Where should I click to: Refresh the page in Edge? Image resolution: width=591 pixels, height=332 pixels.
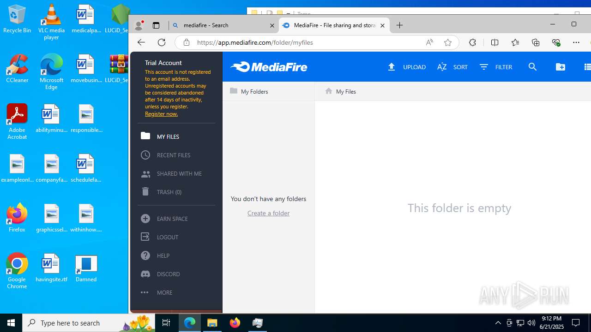tap(161, 42)
